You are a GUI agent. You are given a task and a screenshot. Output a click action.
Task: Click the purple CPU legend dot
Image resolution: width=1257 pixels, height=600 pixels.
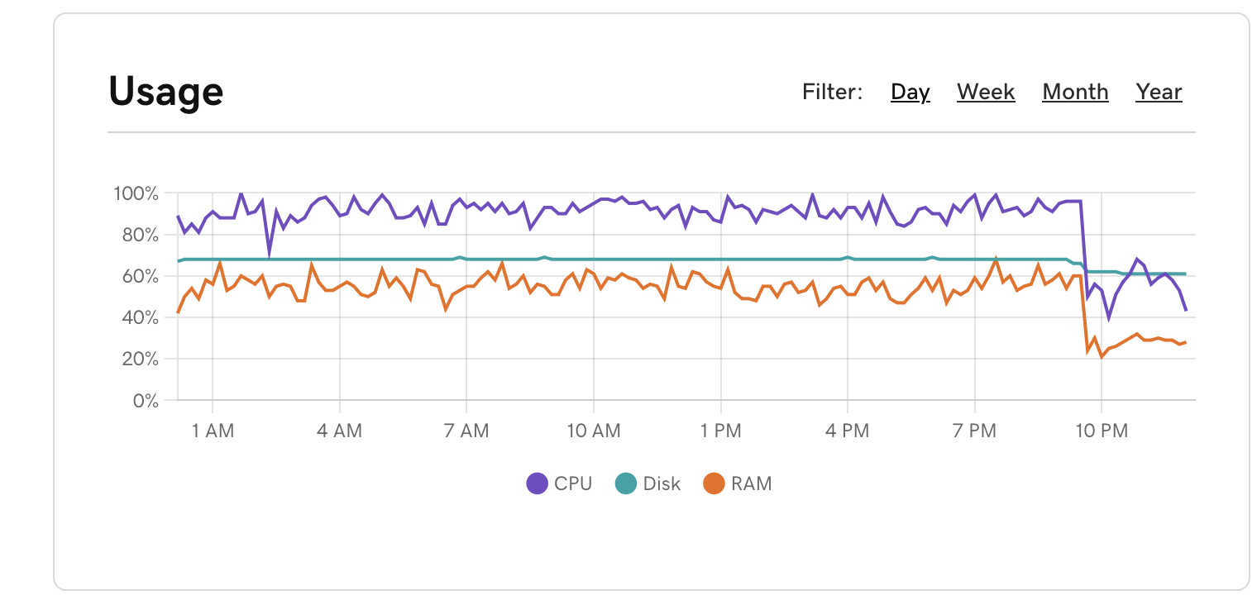coord(536,483)
